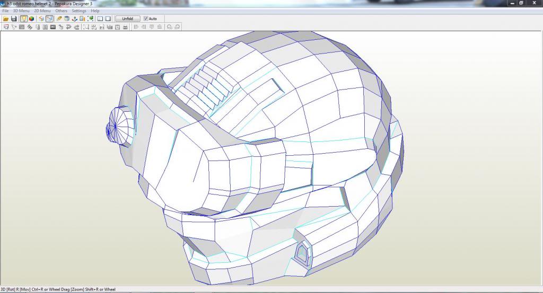Screen dimensions: 543x293
Task: Open the Settings menu
Action: [x=79, y=11]
